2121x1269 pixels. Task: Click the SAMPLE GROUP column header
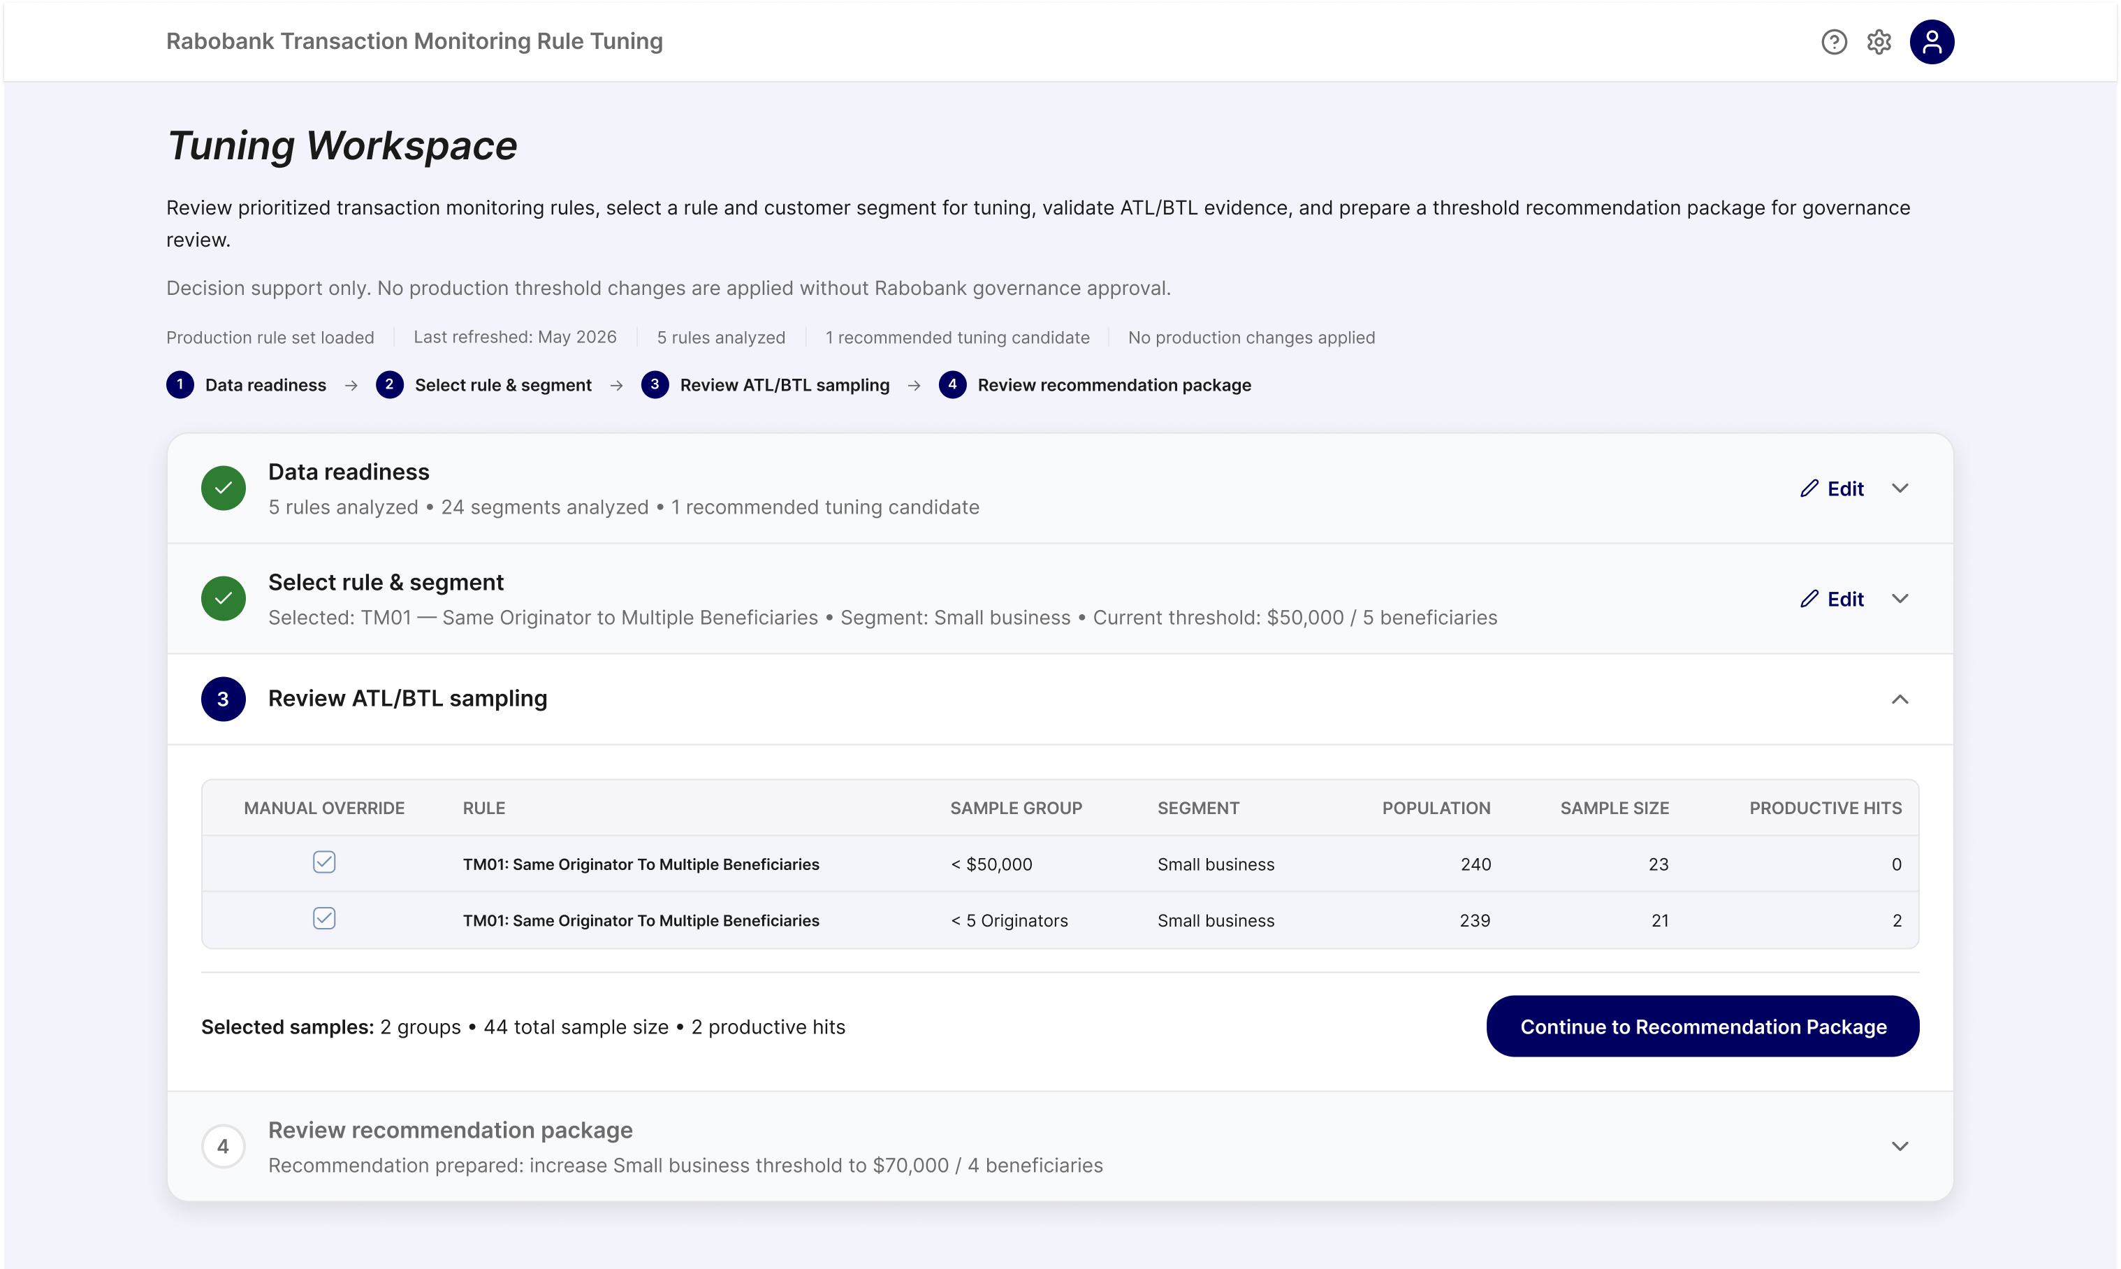tap(1016, 808)
